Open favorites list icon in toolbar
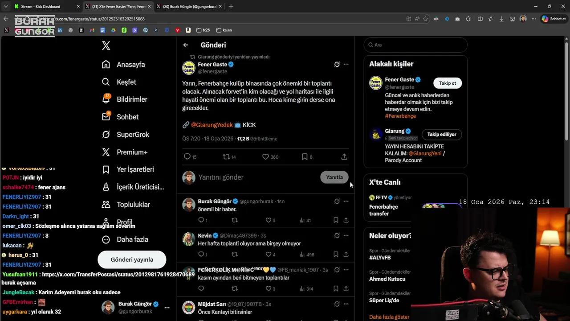The width and height of the screenshot is (570, 321). [491, 19]
